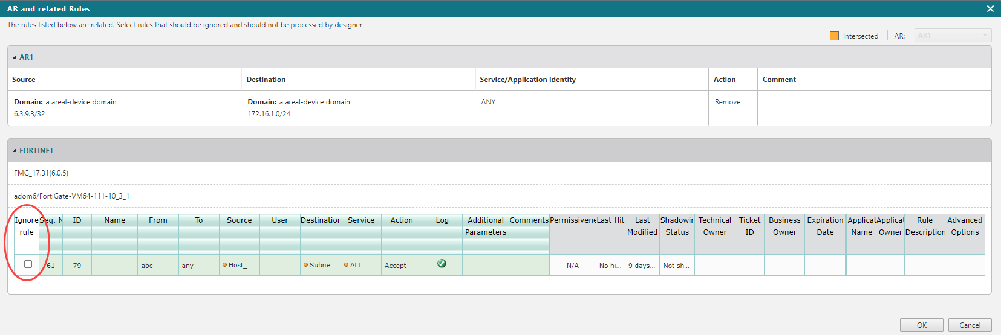The width and height of the screenshot is (1001, 335).
Task: Select the Accept action cell in rule row
Action: tap(396, 266)
